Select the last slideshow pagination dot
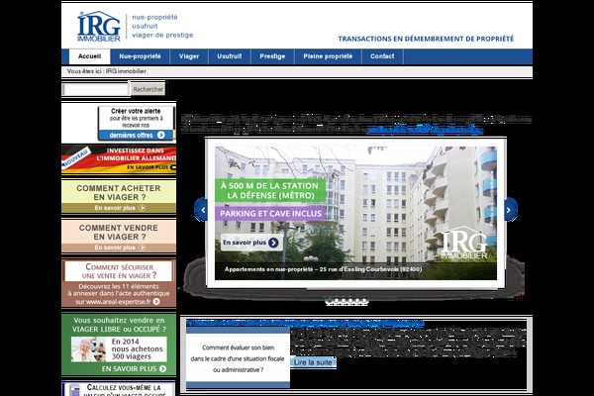Screen dimensions: 594x396 point(364,301)
